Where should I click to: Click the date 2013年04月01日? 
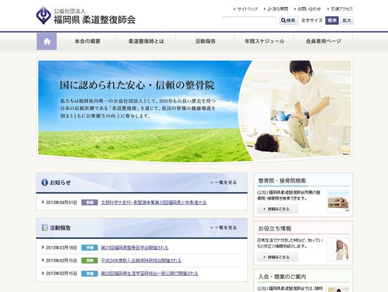click(x=61, y=202)
